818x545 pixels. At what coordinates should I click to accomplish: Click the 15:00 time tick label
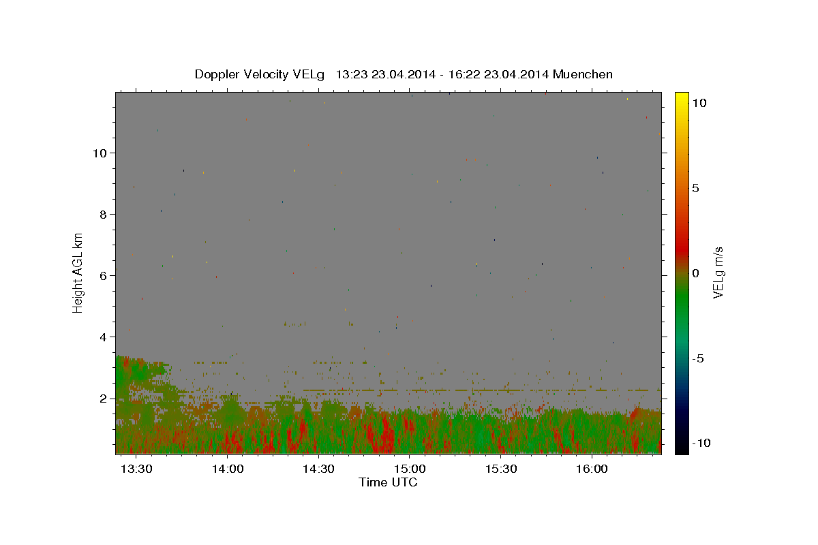click(x=410, y=469)
